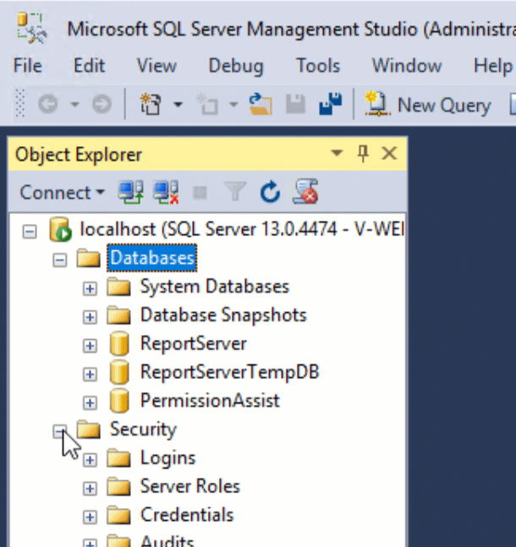The height and width of the screenshot is (547, 516).
Task: Click the Security folder icon
Action: (88, 429)
